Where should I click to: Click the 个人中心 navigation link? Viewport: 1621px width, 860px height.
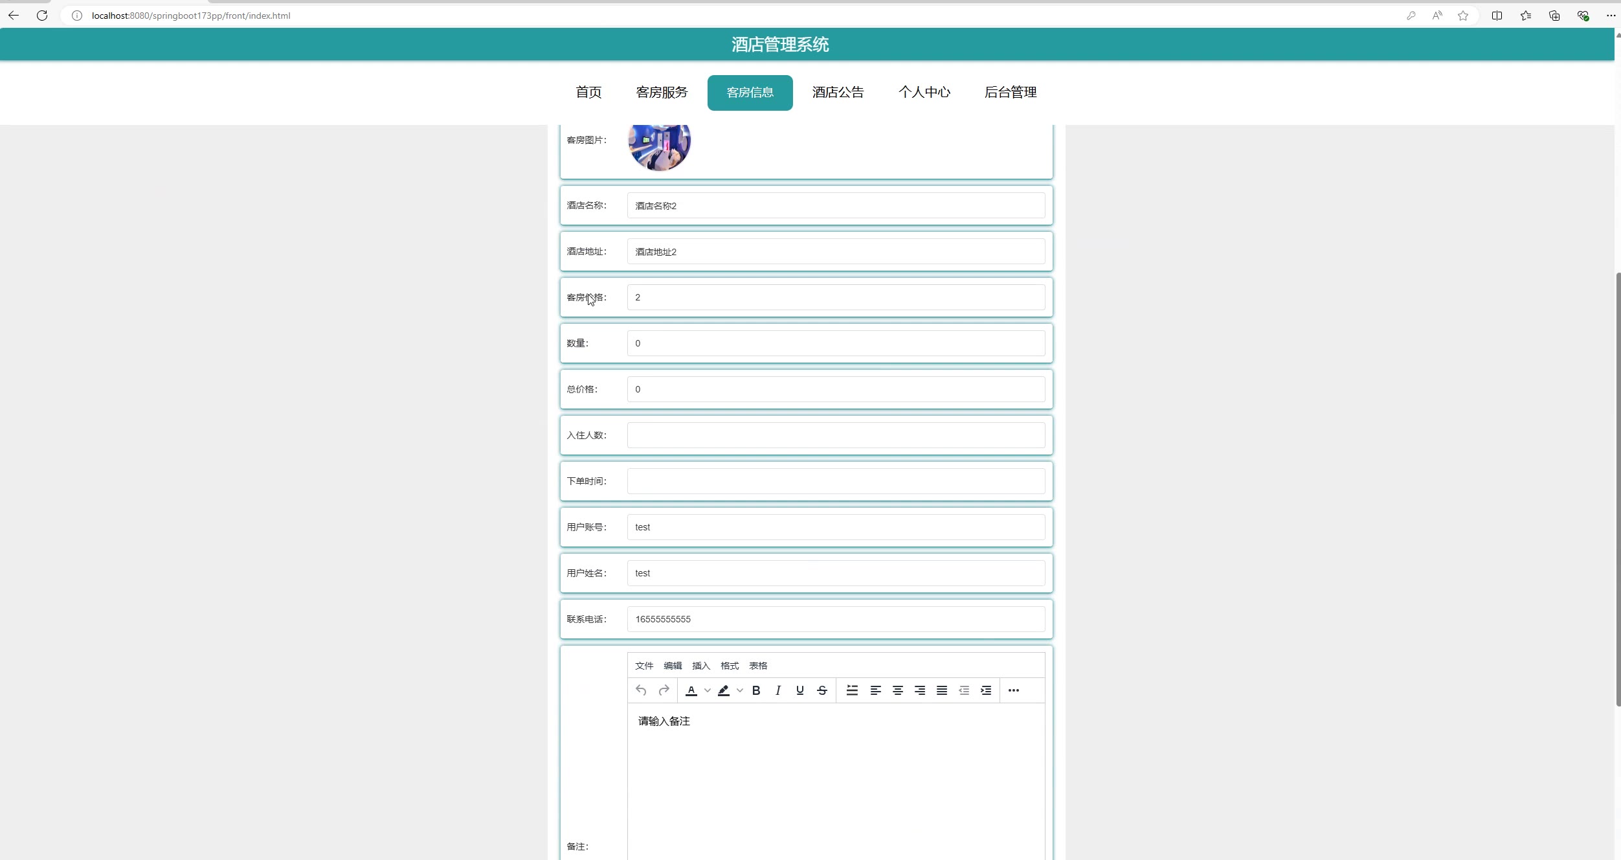(x=924, y=93)
